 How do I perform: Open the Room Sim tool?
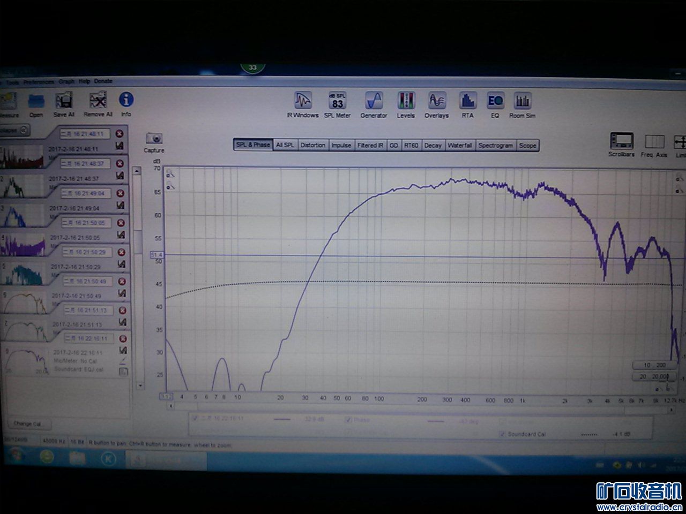tap(523, 105)
